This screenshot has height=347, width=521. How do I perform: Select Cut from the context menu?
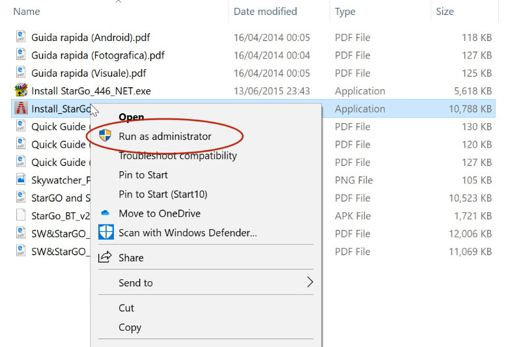[x=126, y=308]
